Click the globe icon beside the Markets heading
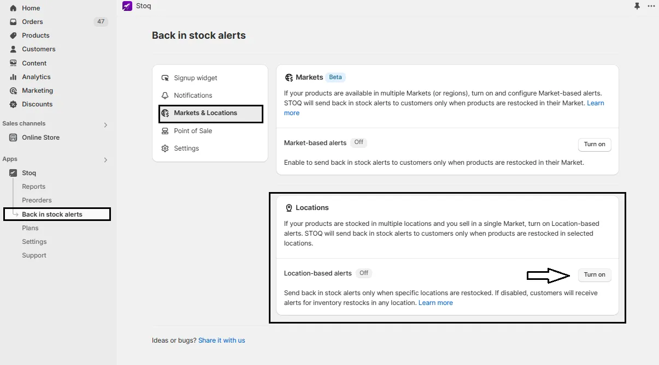 pyautogui.click(x=289, y=77)
